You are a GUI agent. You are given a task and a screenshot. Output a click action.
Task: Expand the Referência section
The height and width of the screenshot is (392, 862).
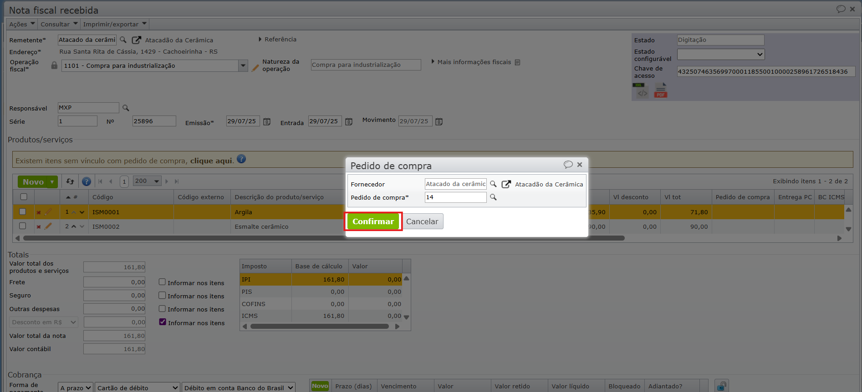pos(277,40)
